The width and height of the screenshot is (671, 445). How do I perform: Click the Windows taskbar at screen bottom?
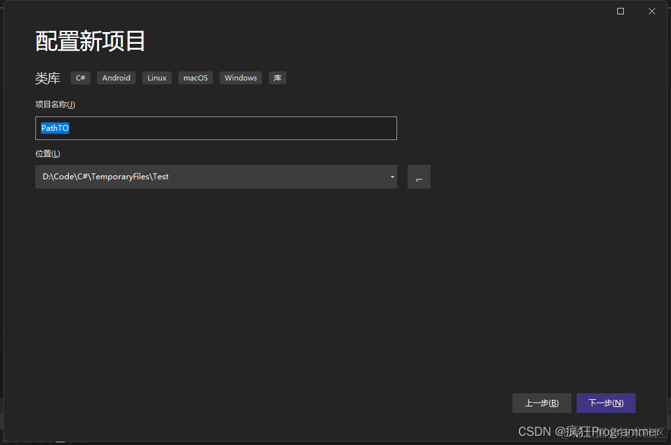pos(335,442)
